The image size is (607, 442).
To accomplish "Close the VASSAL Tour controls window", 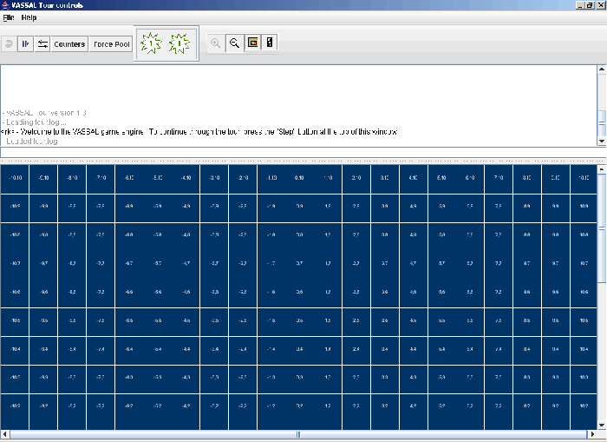I will coord(600,5).
